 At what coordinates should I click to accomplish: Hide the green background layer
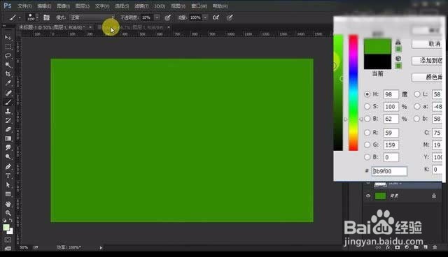368,196
